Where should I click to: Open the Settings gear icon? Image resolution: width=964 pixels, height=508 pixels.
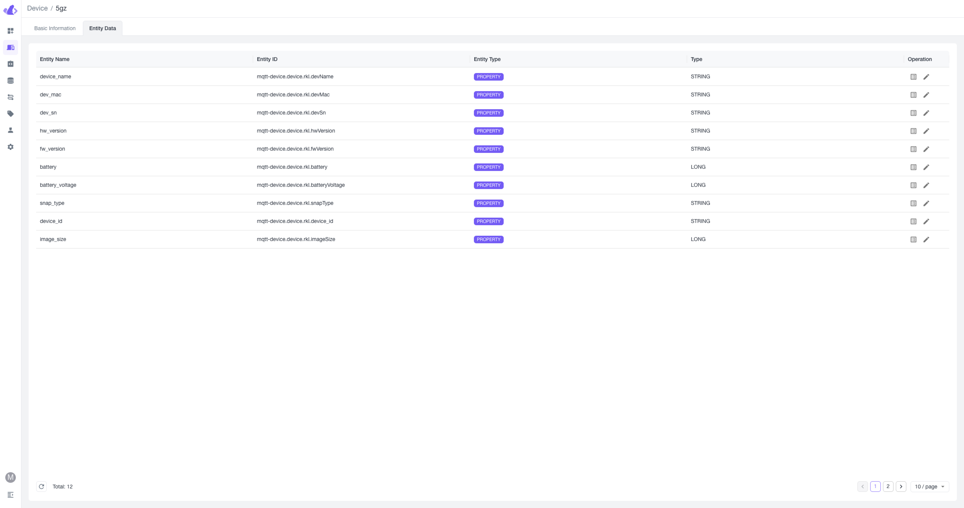click(x=11, y=147)
